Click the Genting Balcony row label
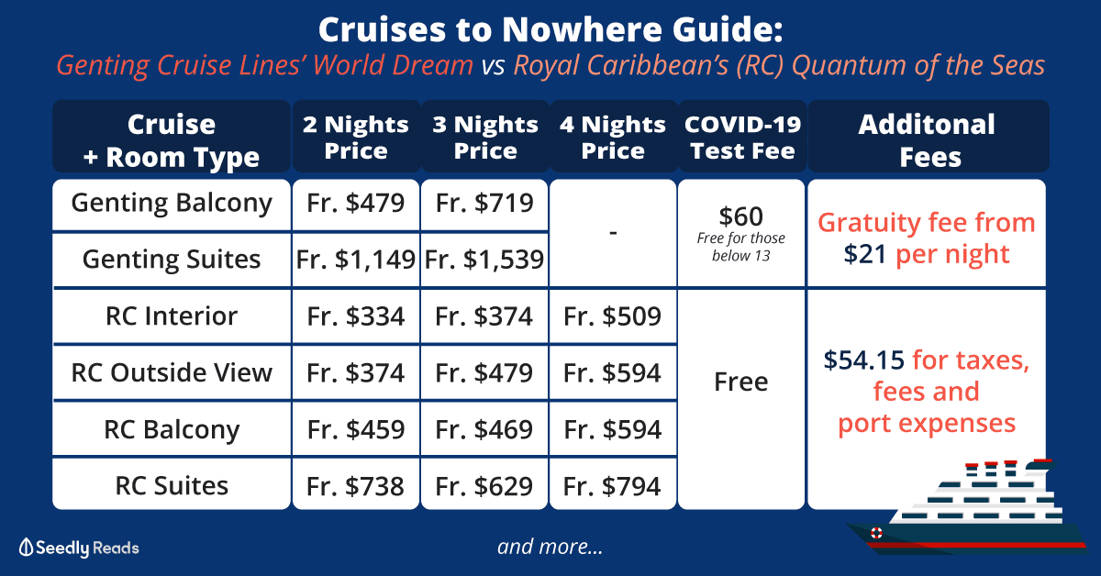The image size is (1101, 576). (172, 203)
